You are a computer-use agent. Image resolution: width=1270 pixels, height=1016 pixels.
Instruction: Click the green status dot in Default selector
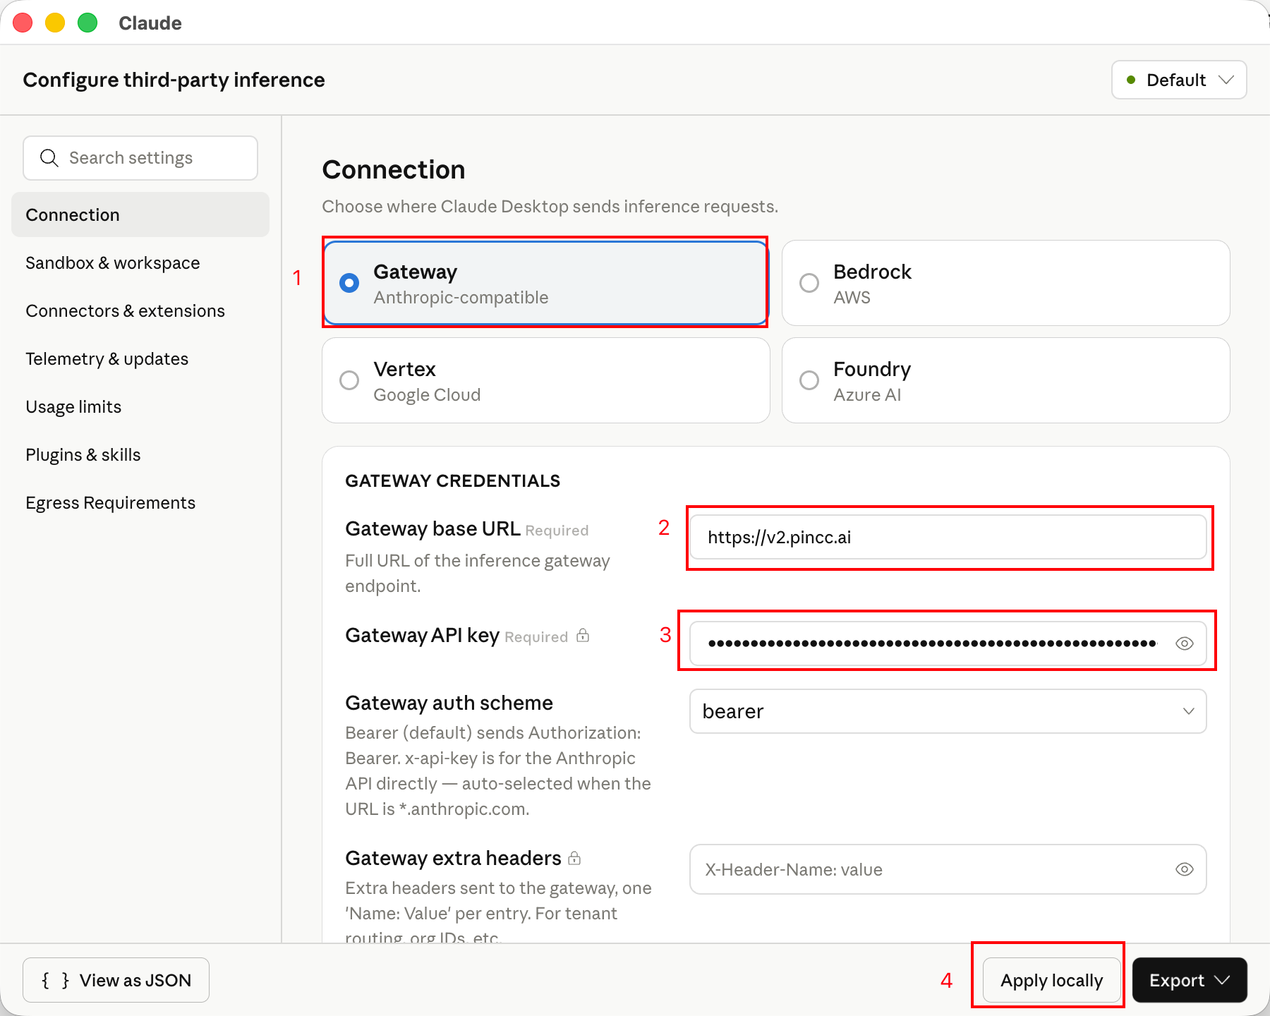point(1131,80)
